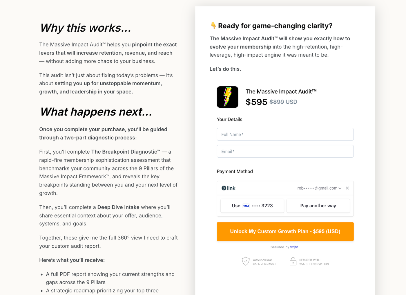Click the Secured by Stripe link
The image size is (406, 295).
pos(284,247)
